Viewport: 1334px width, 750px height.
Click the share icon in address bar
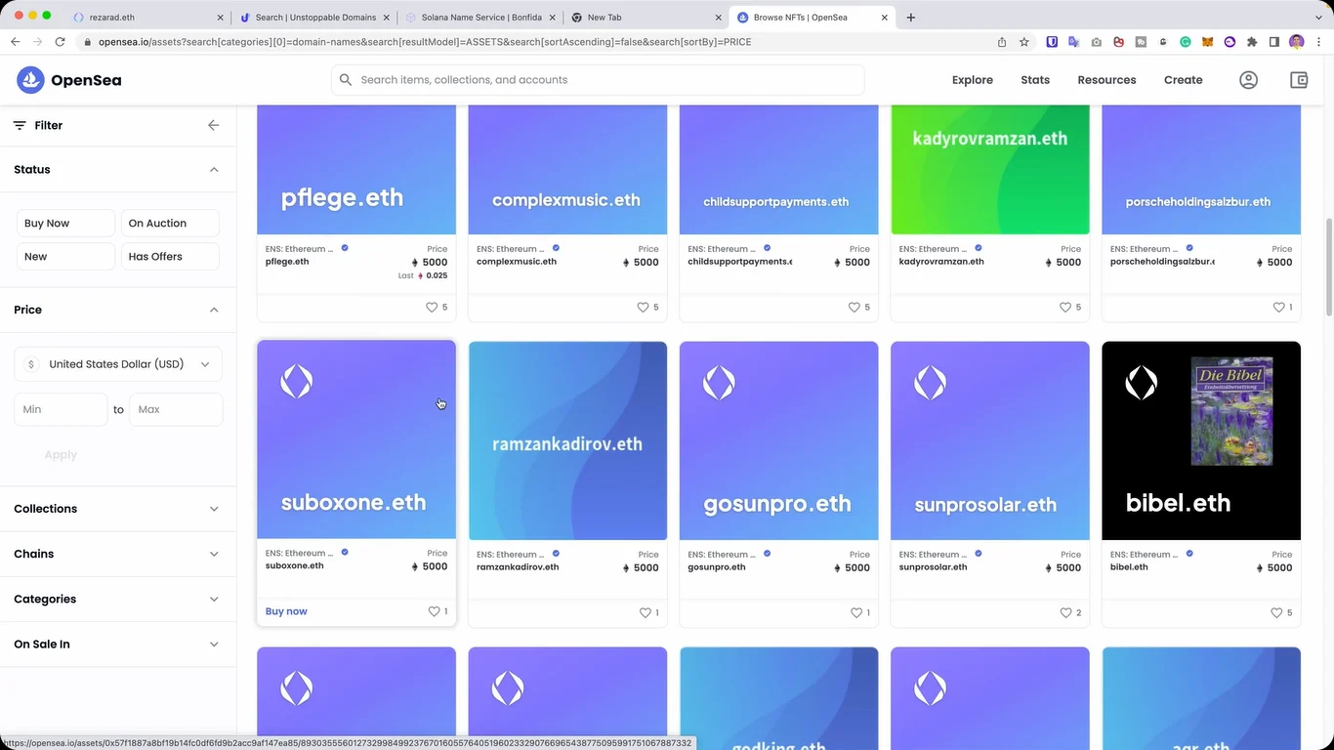pos(1002,42)
